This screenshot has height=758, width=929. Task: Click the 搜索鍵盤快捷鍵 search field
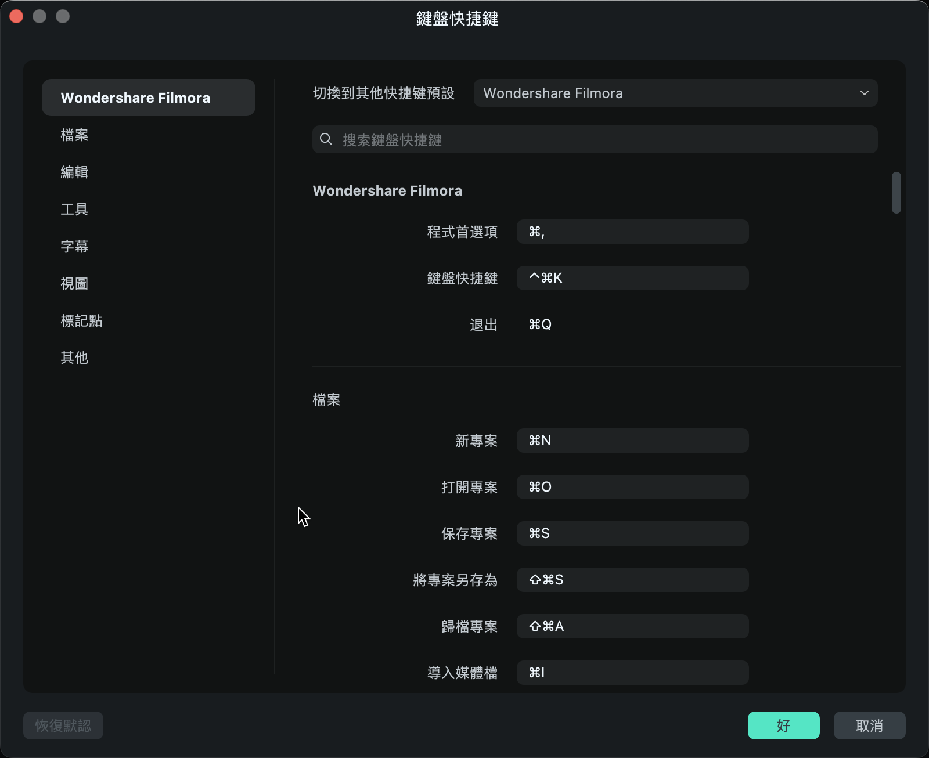point(595,139)
